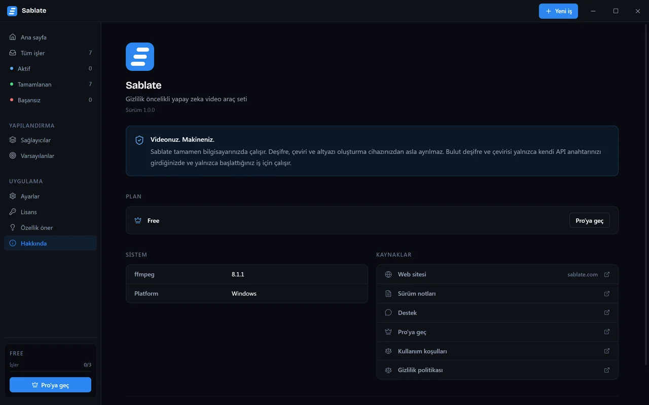Click the external link icon for Web sitesi
The image size is (649, 405).
pos(607,274)
